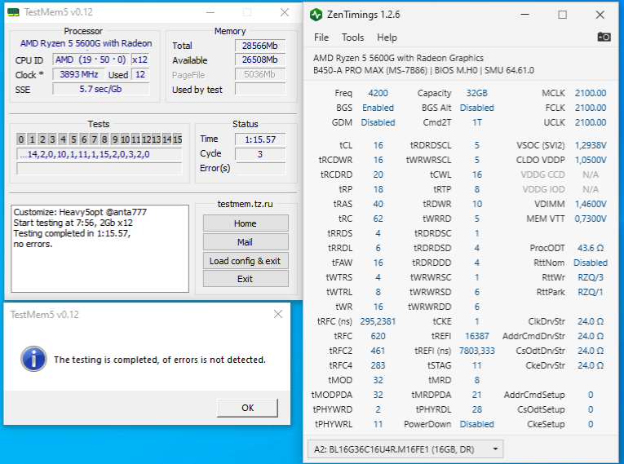This screenshot has width=624, height=464.
Task: Click the VSOC (SVI2) value 1,2938V
Action: point(591,145)
